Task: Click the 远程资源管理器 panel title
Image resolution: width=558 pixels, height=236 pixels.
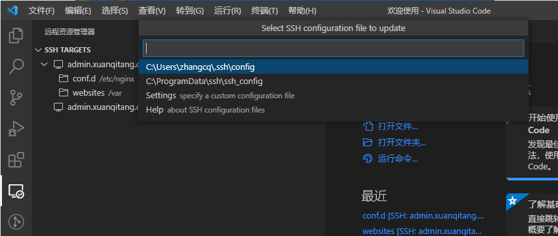Action: click(x=70, y=32)
